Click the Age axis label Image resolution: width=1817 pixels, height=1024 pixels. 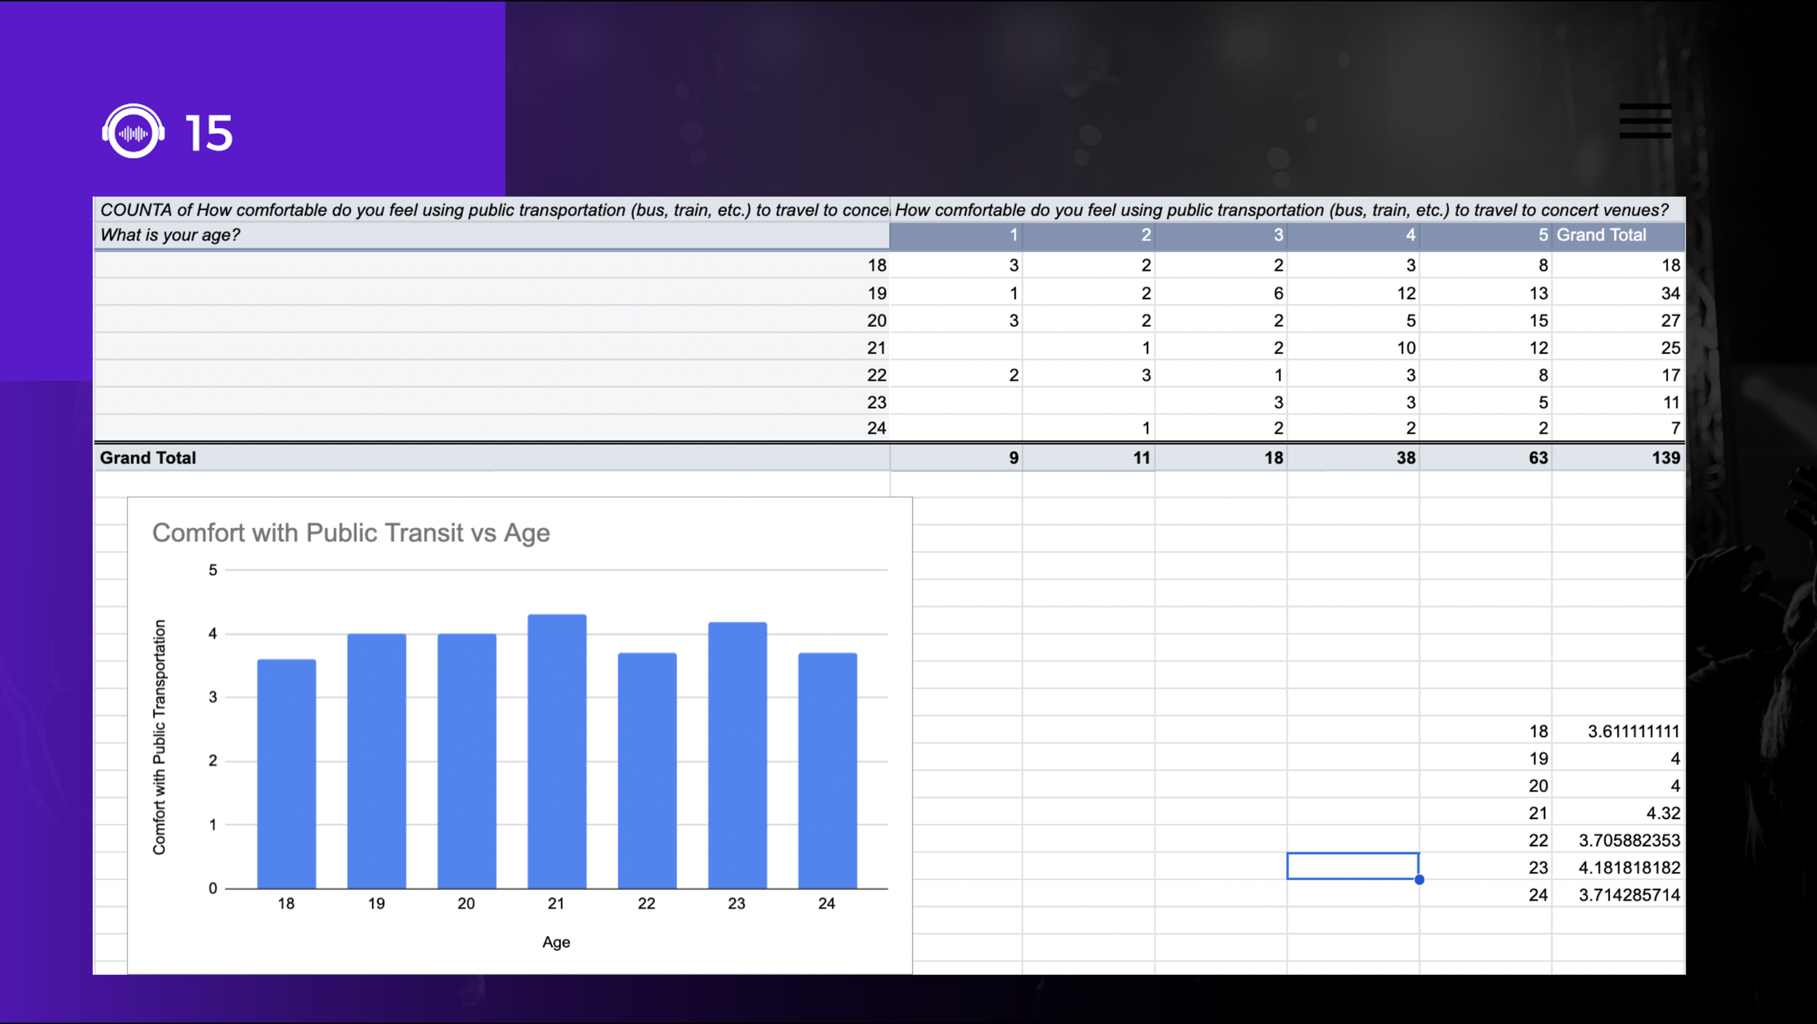click(x=556, y=942)
